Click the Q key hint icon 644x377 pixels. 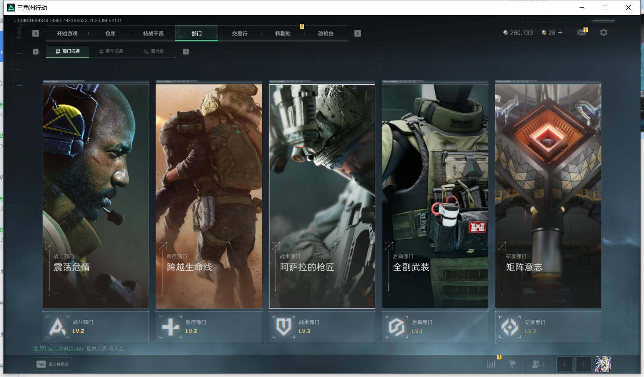click(x=35, y=33)
